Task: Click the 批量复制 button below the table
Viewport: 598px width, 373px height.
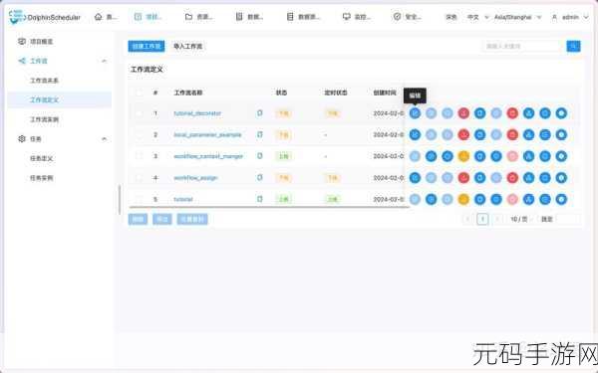Action: pos(192,219)
